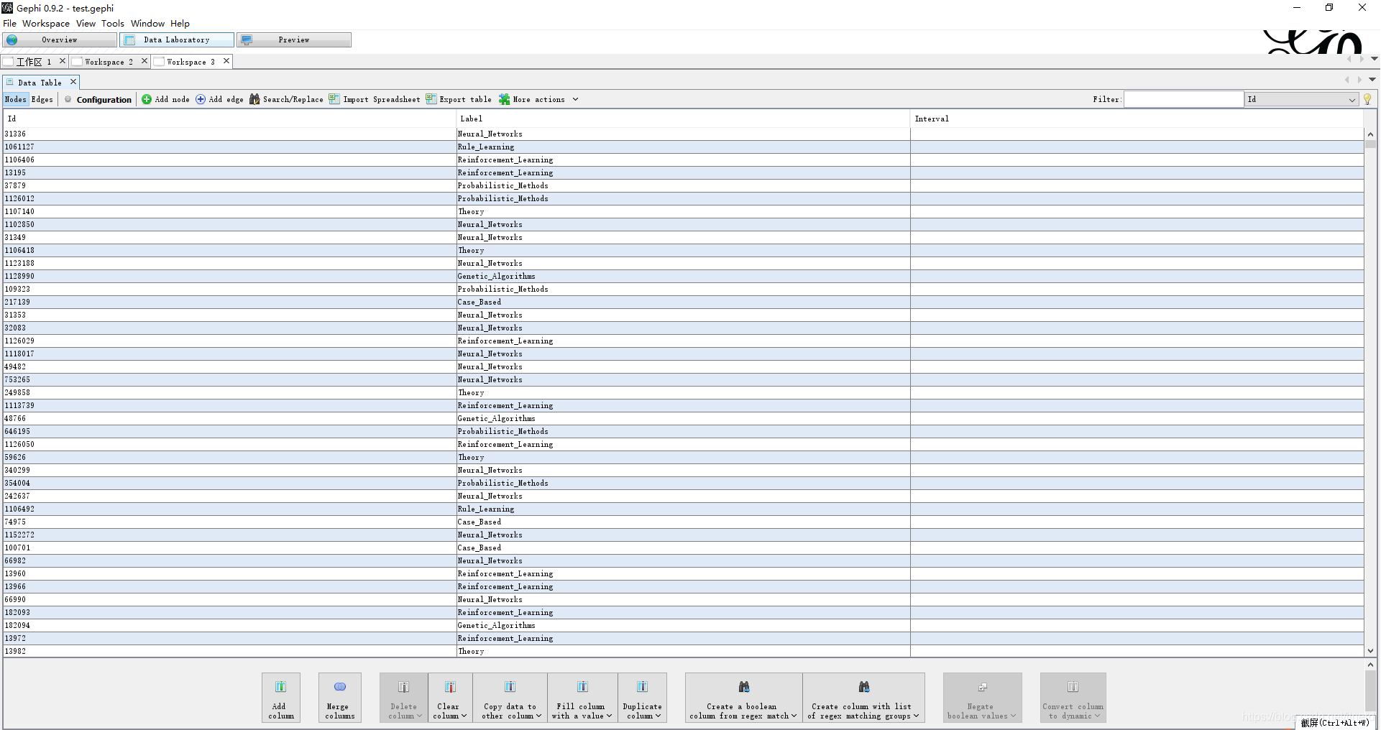Click Create column with regex groups icon

864,687
